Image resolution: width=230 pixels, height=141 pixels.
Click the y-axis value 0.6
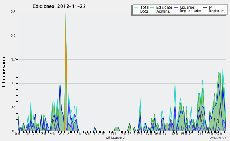coord(13,107)
